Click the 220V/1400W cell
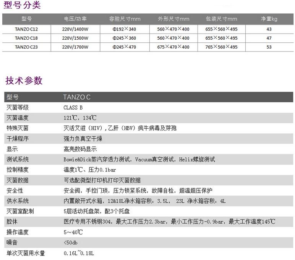This screenshot has height=260, width=295. point(75,29)
